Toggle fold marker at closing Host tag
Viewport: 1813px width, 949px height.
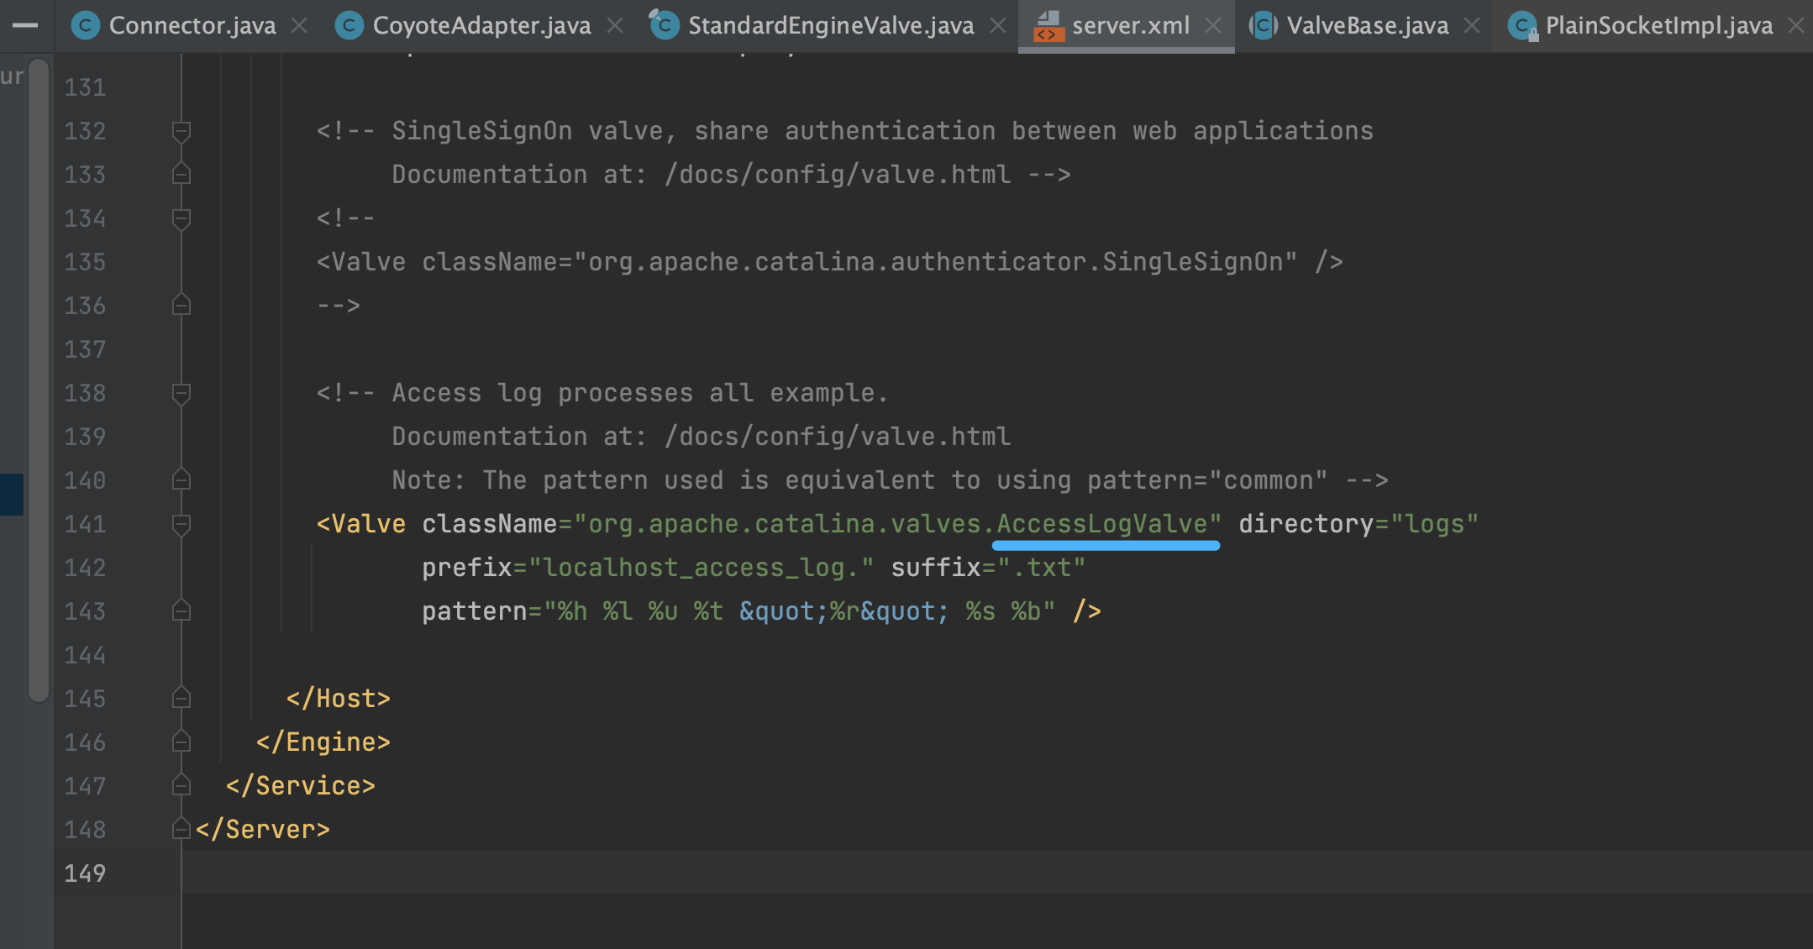tap(181, 699)
